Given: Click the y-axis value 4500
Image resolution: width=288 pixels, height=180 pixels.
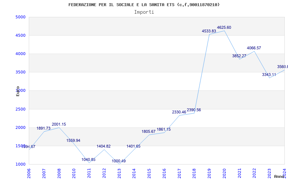Looking at the screenshot, I should click(x=21, y=35).
